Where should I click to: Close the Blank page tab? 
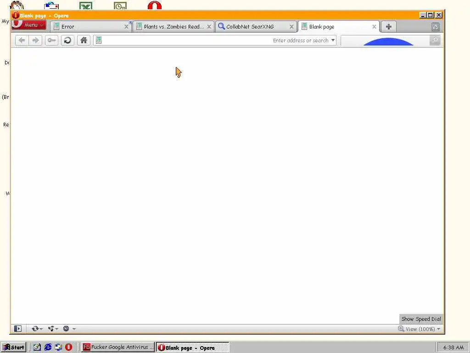[x=374, y=27]
